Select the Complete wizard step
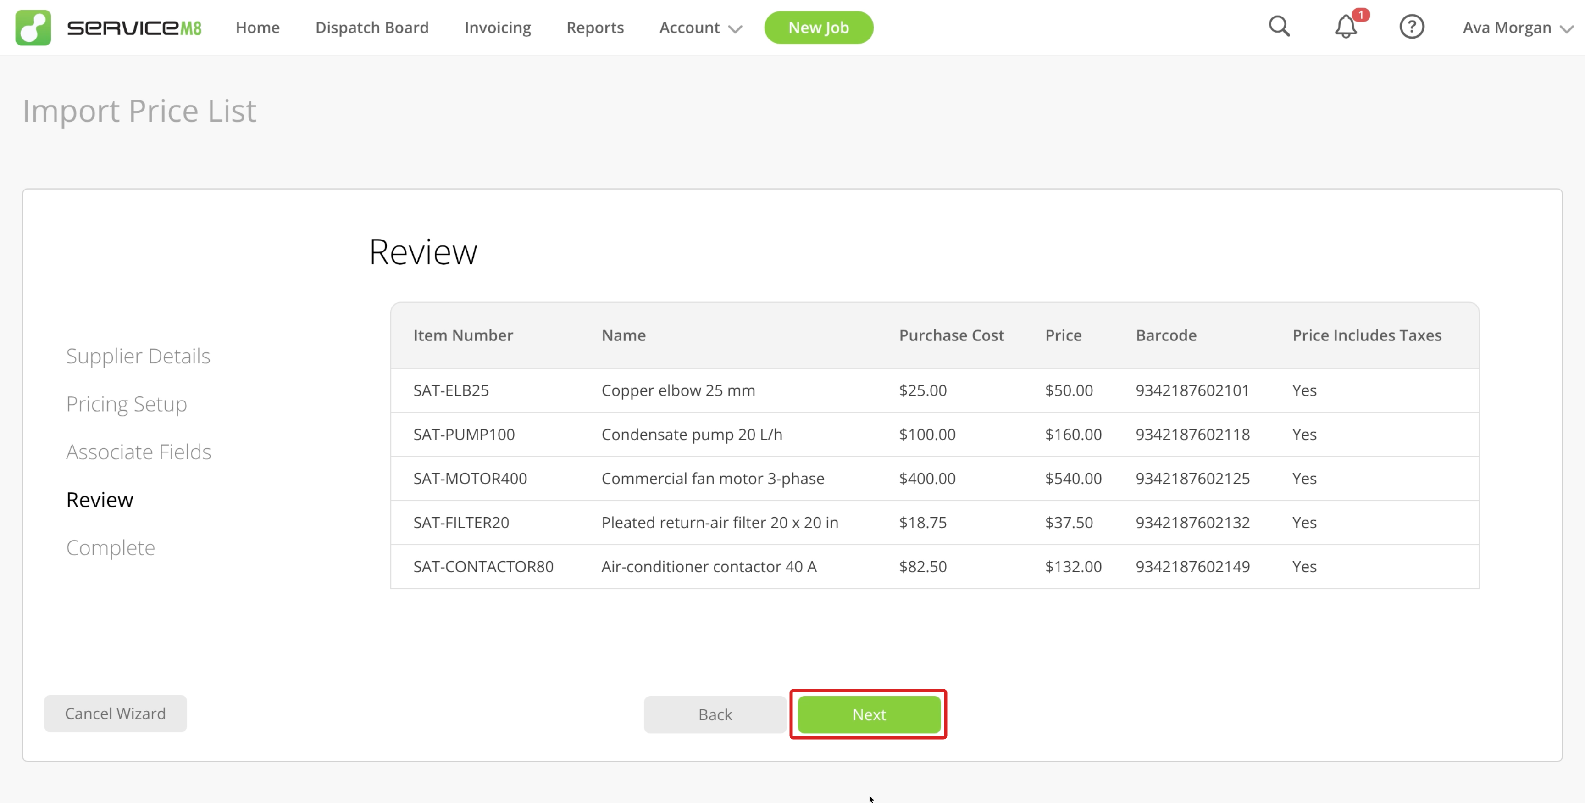Screen dimensions: 1585x803 (x=110, y=547)
